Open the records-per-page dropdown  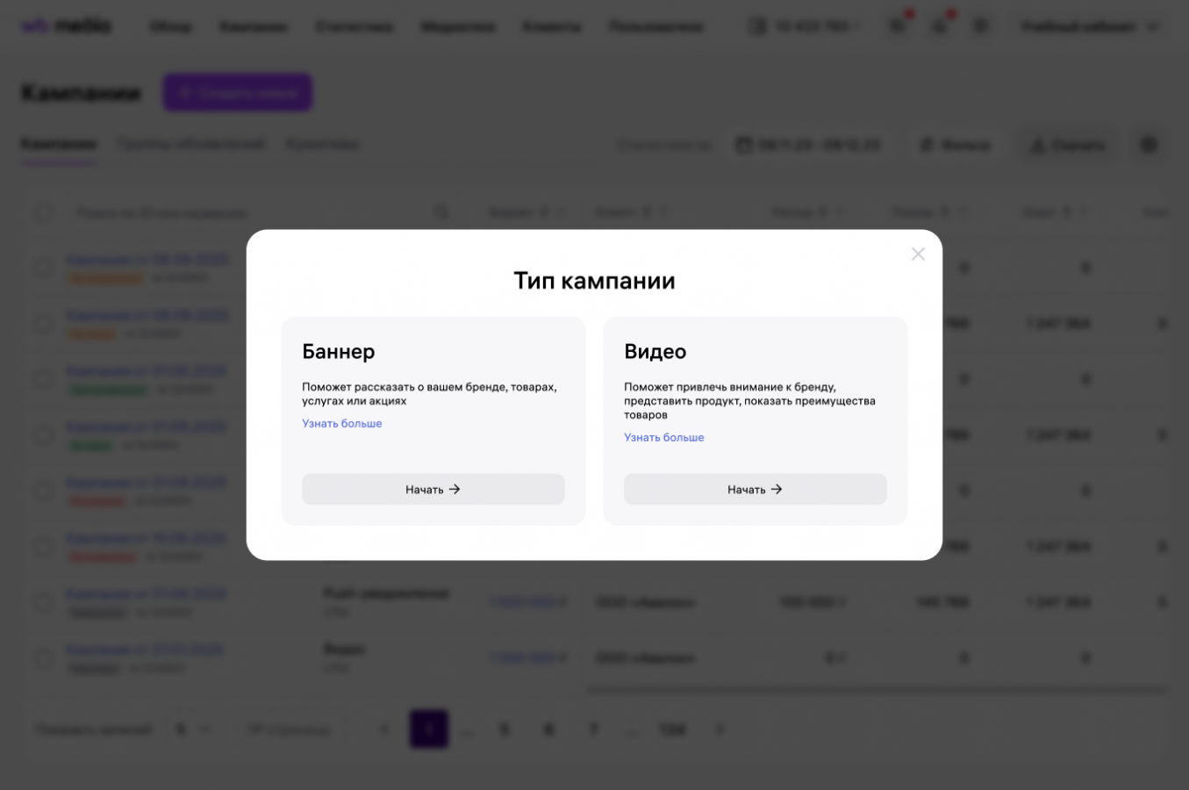(x=192, y=729)
